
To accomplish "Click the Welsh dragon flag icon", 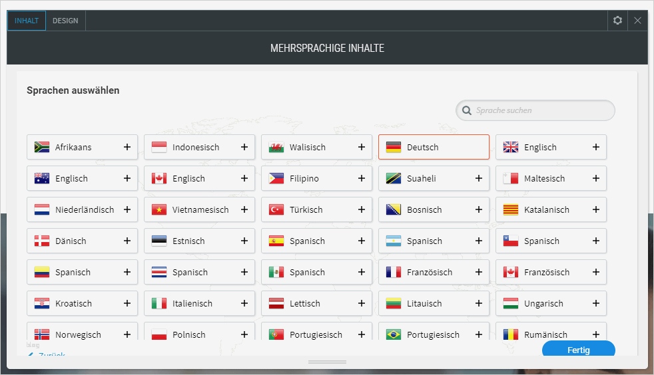I will pos(276,147).
